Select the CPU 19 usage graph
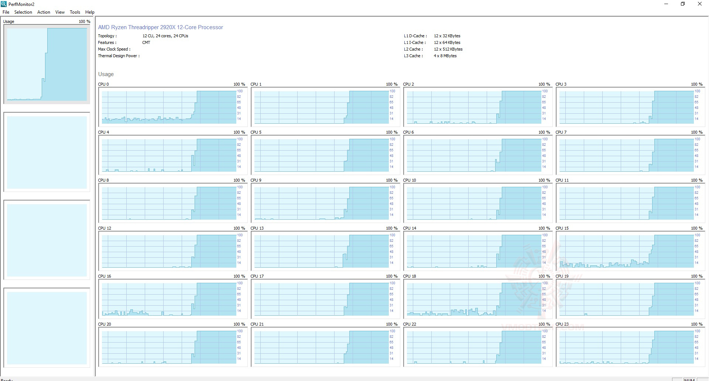The width and height of the screenshot is (709, 381). pos(630,299)
